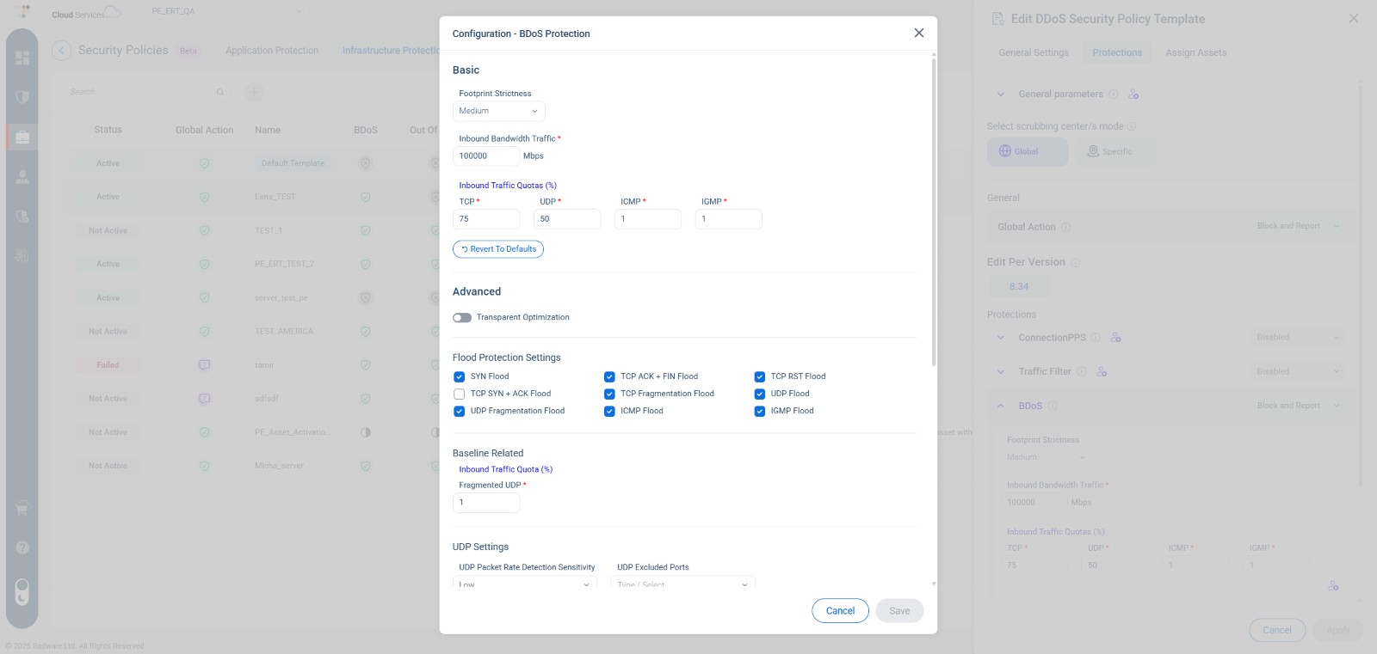Screen dimensions: 1377x654
Task: Collapse the BDoS protection section
Action: [1000, 406]
